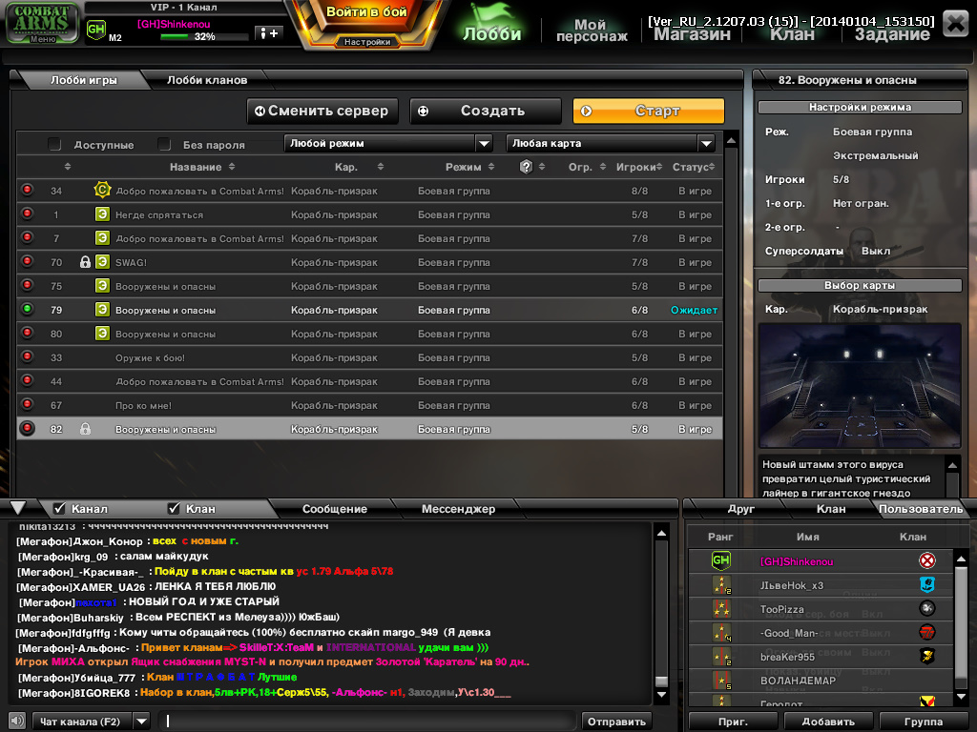Viewport: 977px width, 732px height.
Task: Switch to the Лобби кланов tab
Action: pos(207,80)
